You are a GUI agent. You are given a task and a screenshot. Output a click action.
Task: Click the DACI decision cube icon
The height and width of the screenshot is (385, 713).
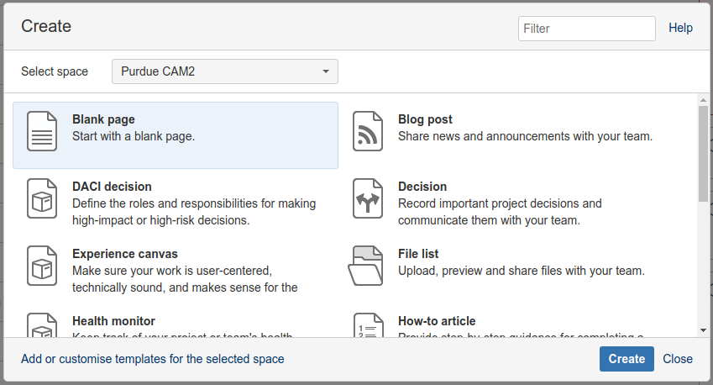pos(42,198)
